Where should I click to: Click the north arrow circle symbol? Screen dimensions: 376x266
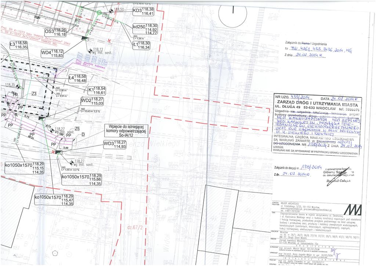pyautogui.click(x=232, y=14)
